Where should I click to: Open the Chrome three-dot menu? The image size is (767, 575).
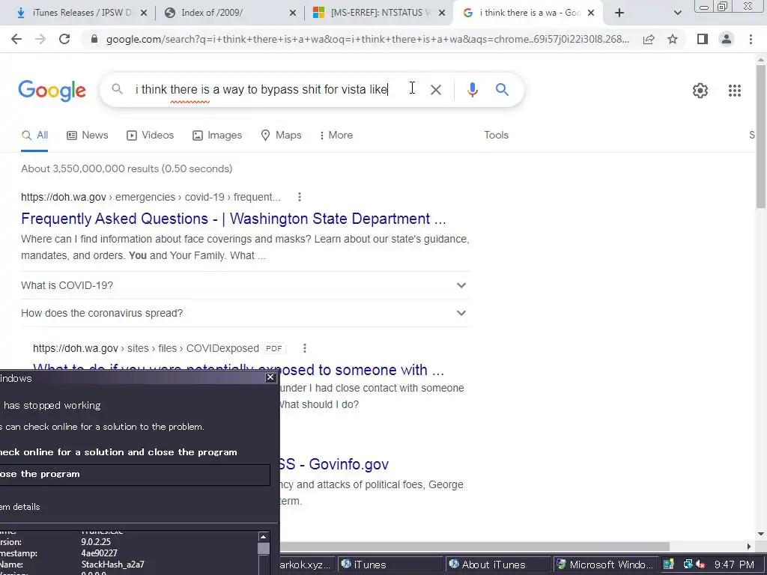(x=751, y=39)
